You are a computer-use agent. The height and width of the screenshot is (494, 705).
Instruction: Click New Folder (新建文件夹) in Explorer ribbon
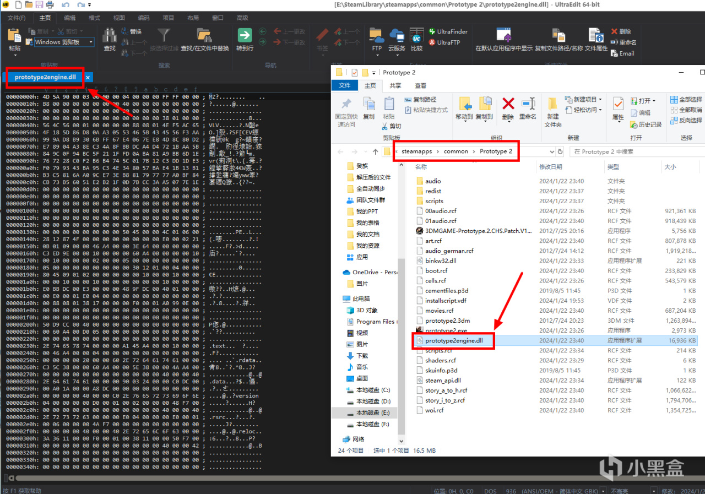pos(553,111)
